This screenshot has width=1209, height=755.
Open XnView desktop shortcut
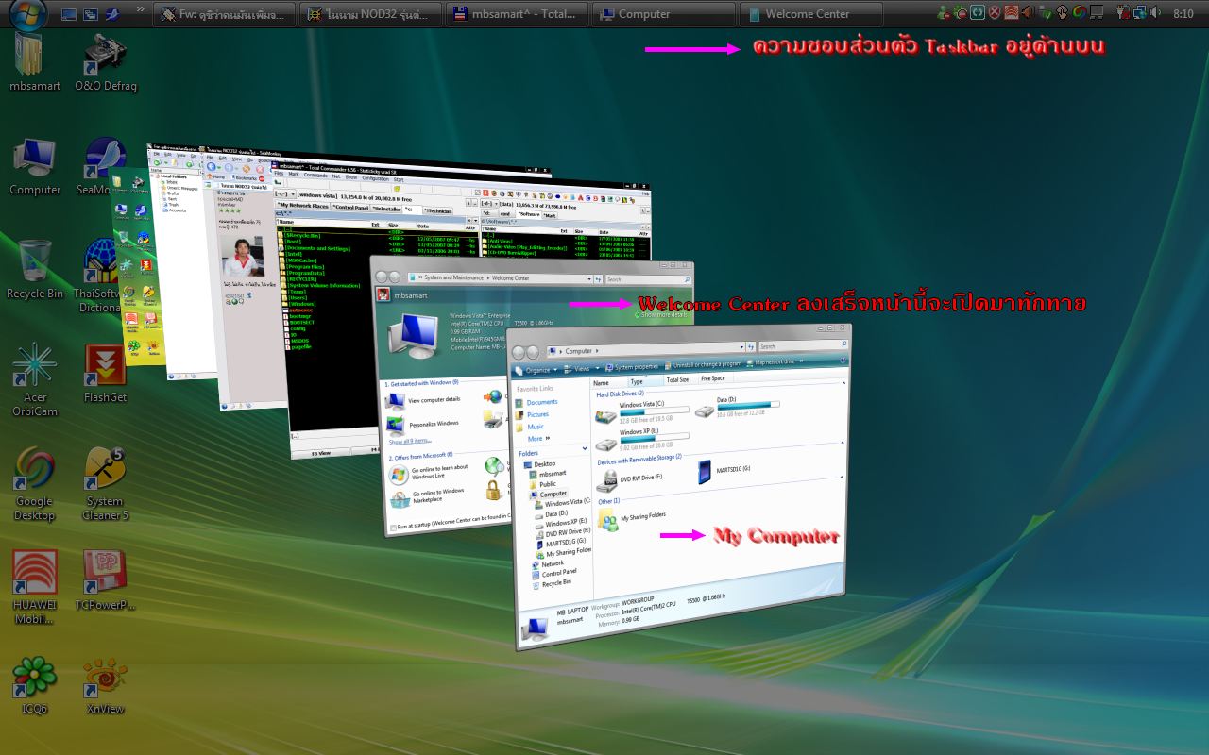pos(106,686)
